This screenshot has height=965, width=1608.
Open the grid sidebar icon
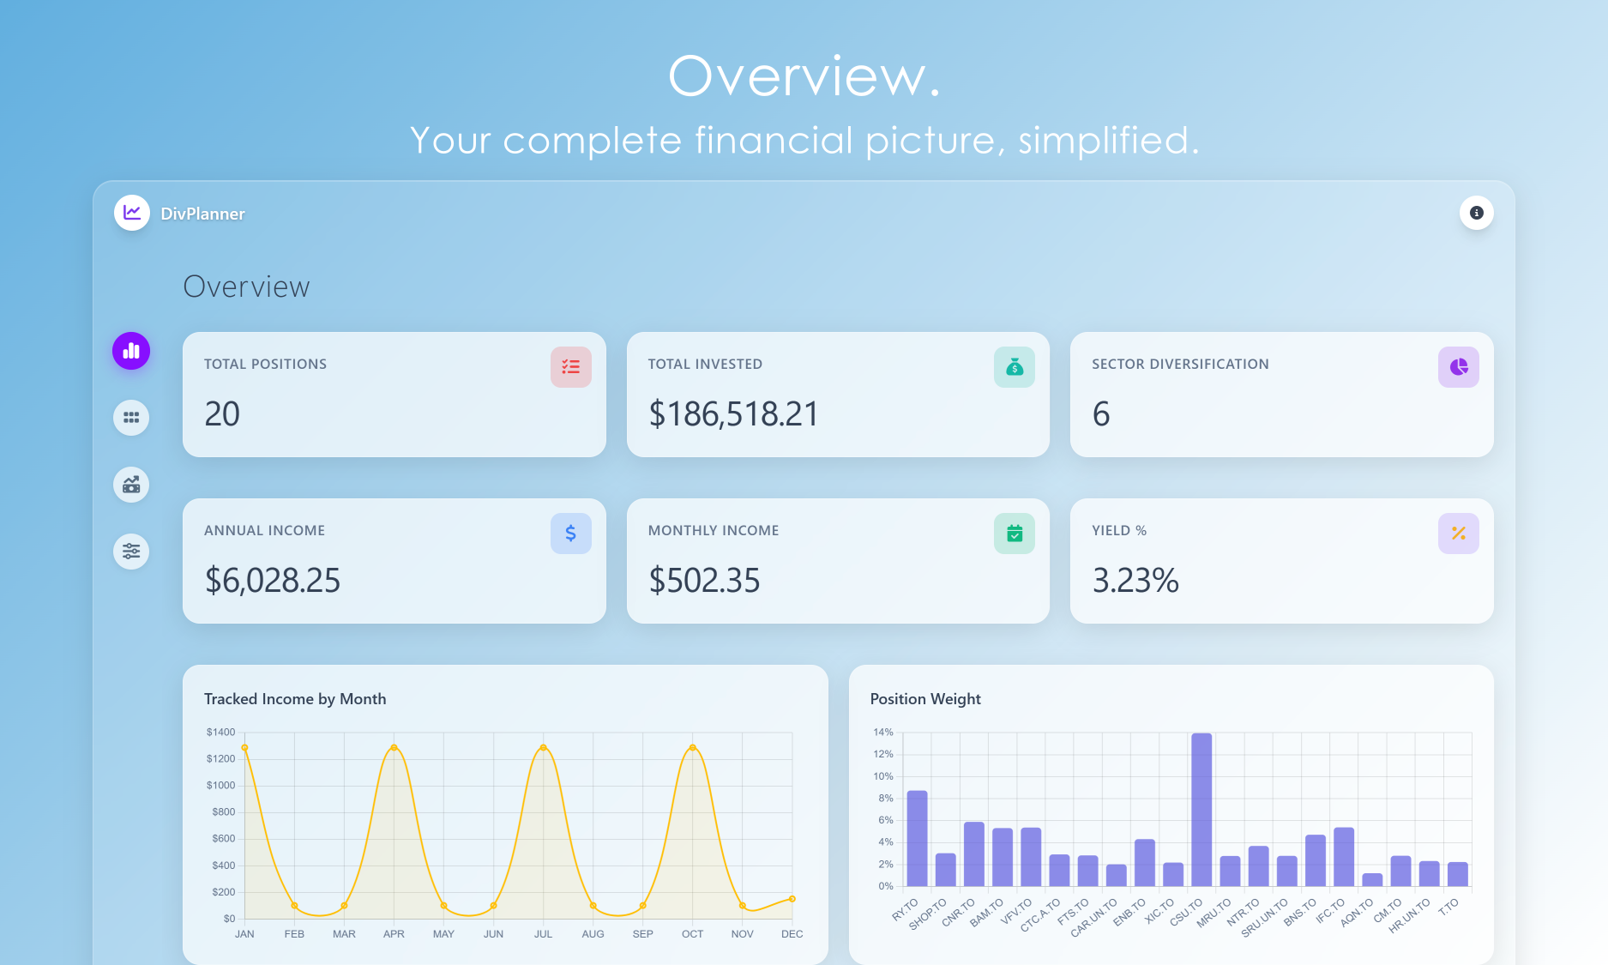coord(131,418)
